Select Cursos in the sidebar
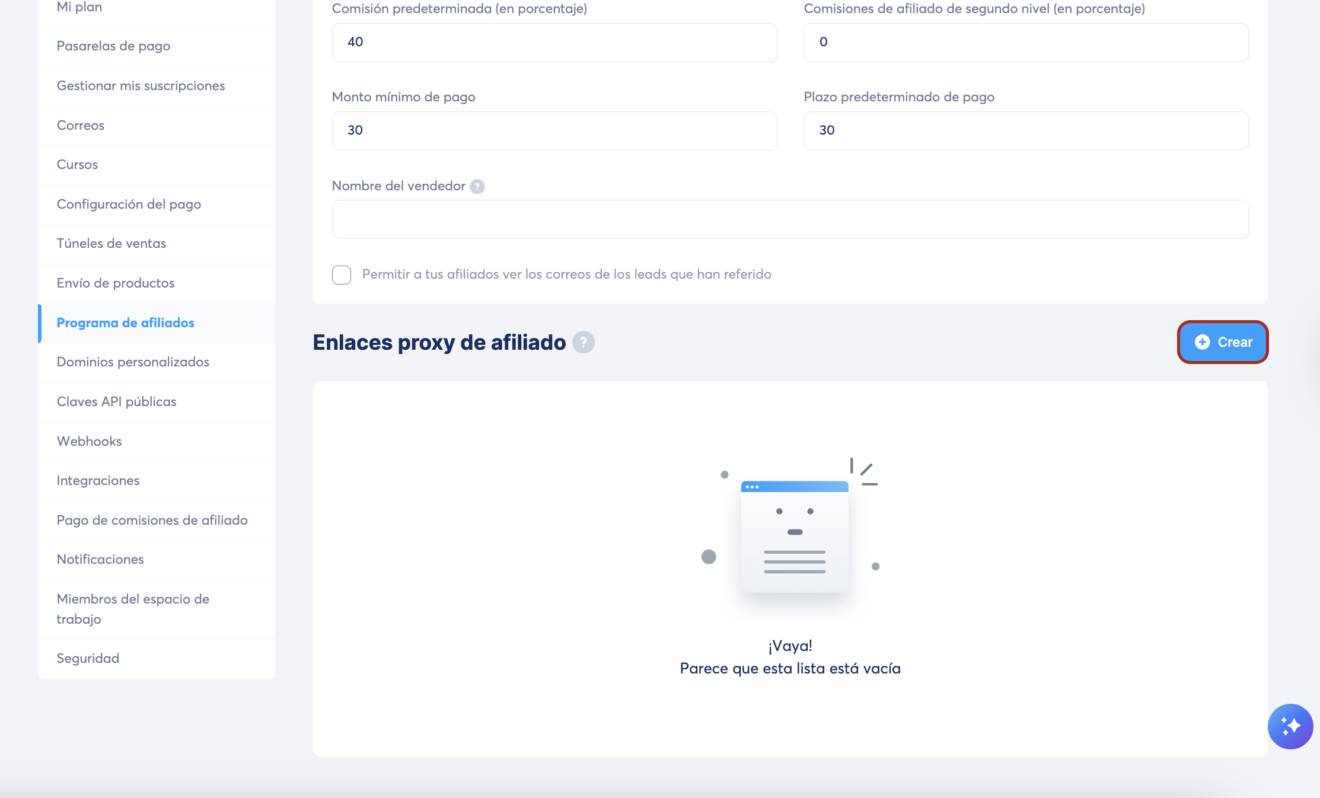The width and height of the screenshot is (1320, 798). (x=77, y=165)
